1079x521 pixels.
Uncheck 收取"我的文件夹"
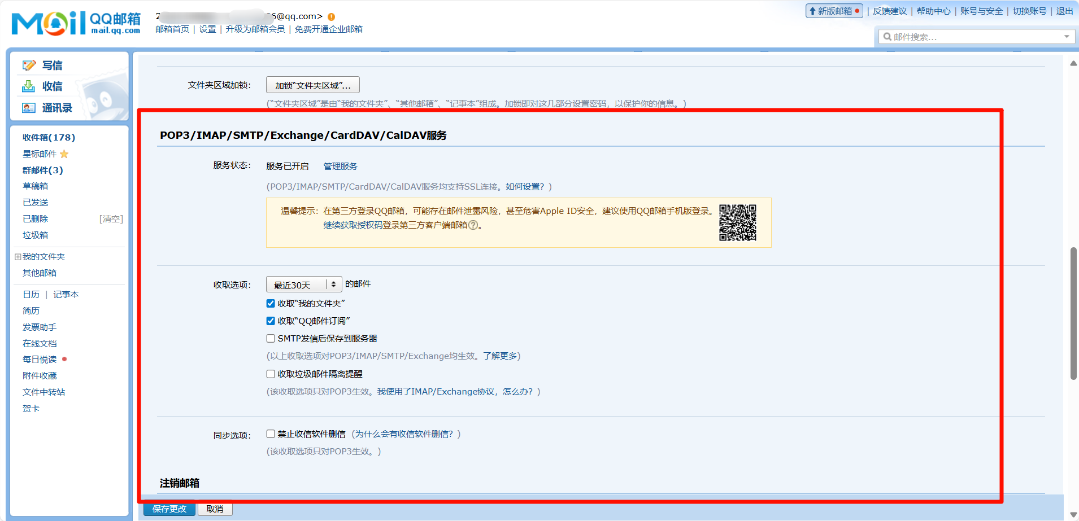click(x=271, y=303)
